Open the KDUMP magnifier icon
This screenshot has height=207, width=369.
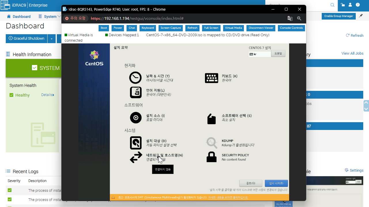(x=211, y=142)
